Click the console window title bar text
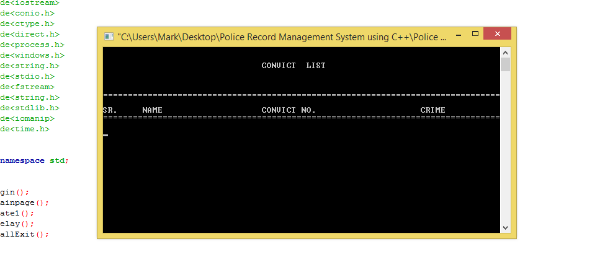Screen dimensions: 605x270 pyautogui.click(x=282, y=37)
